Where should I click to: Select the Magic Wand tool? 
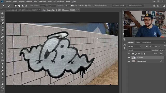point(2,24)
